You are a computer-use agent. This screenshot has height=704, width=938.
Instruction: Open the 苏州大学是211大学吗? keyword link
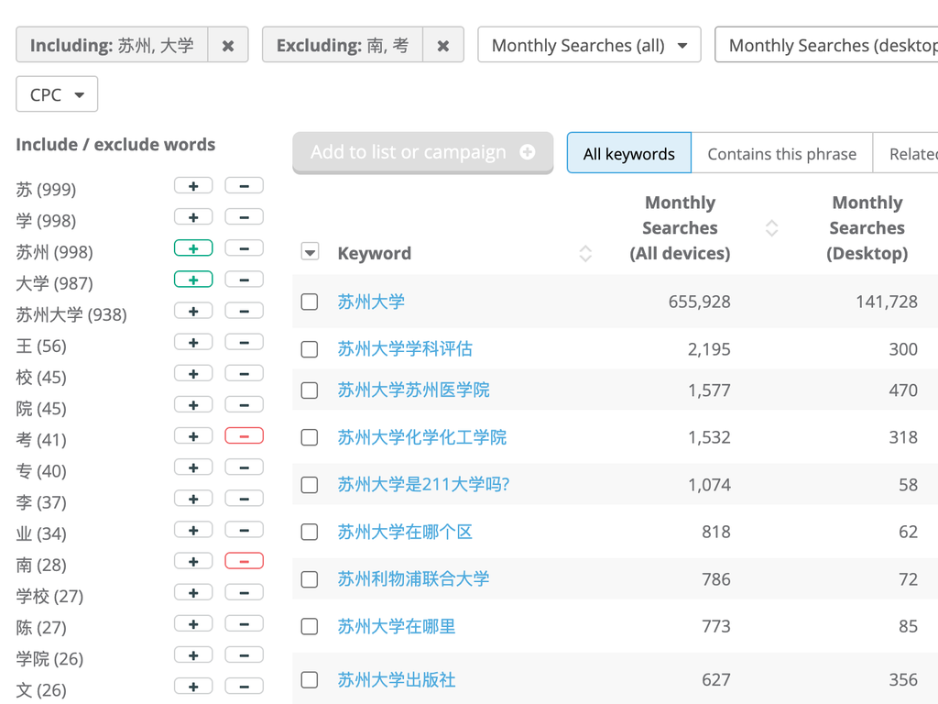click(423, 484)
